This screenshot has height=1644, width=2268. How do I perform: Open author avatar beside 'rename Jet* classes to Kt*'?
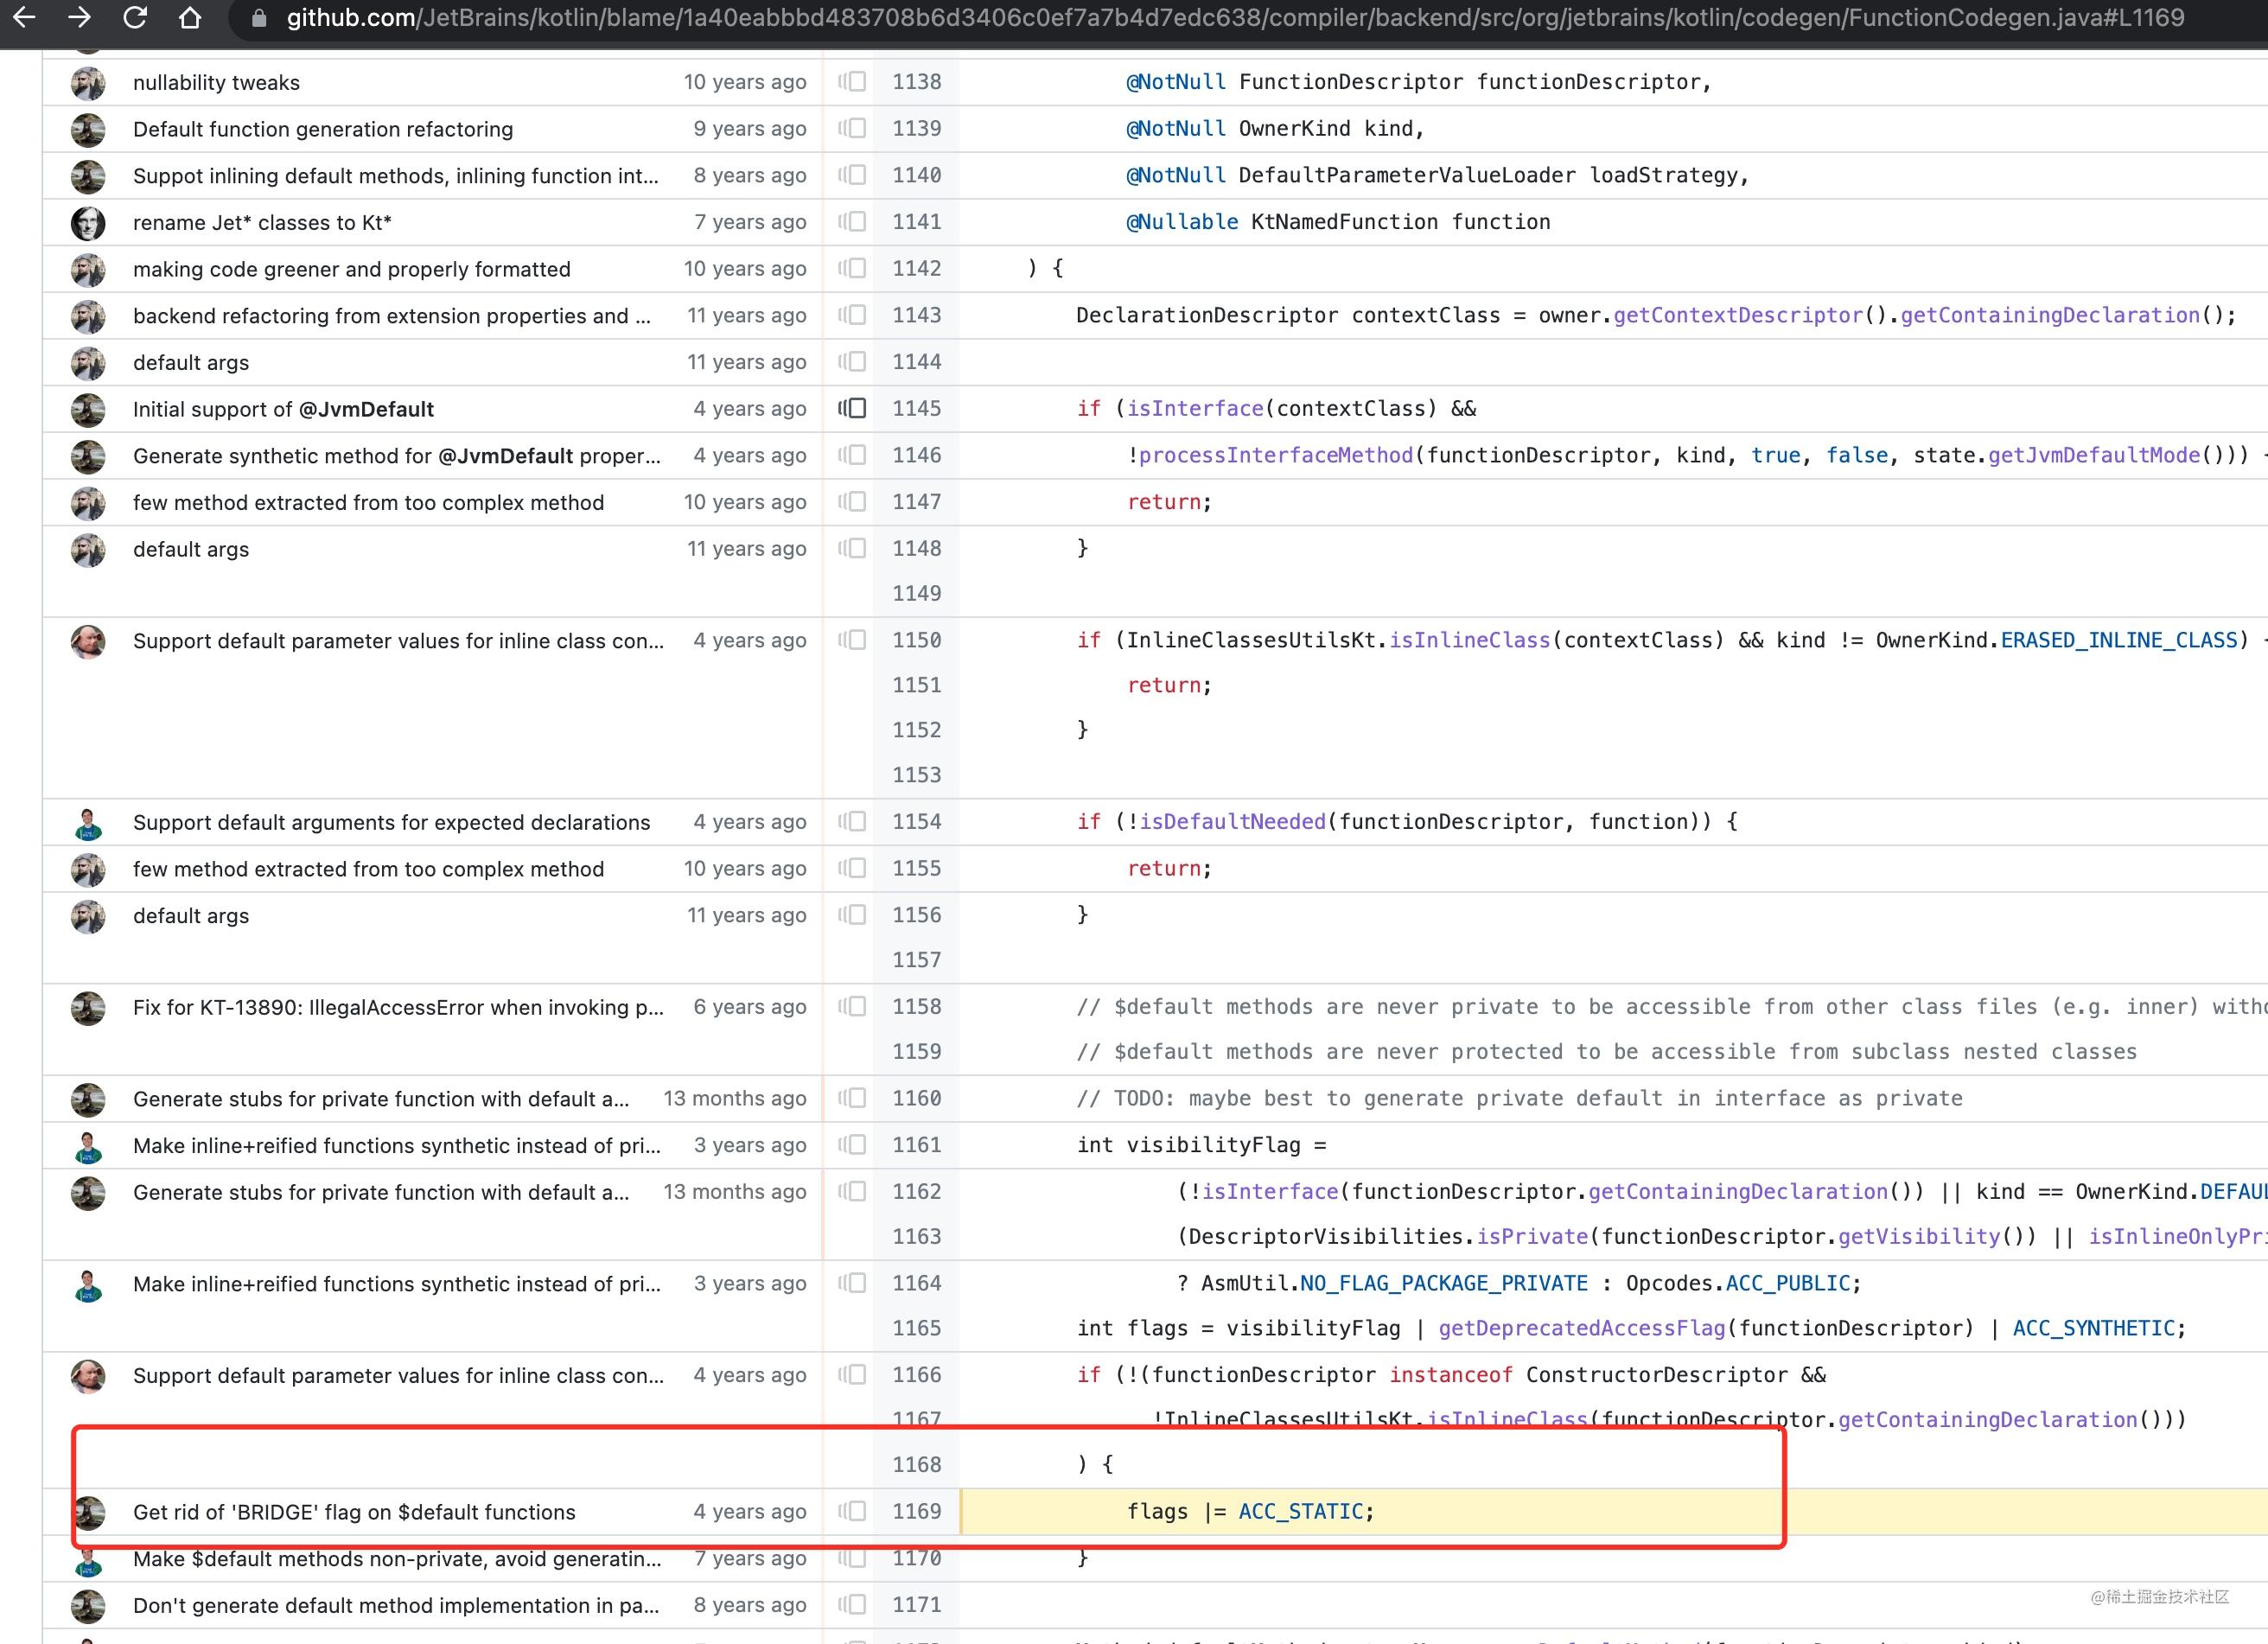click(x=88, y=223)
